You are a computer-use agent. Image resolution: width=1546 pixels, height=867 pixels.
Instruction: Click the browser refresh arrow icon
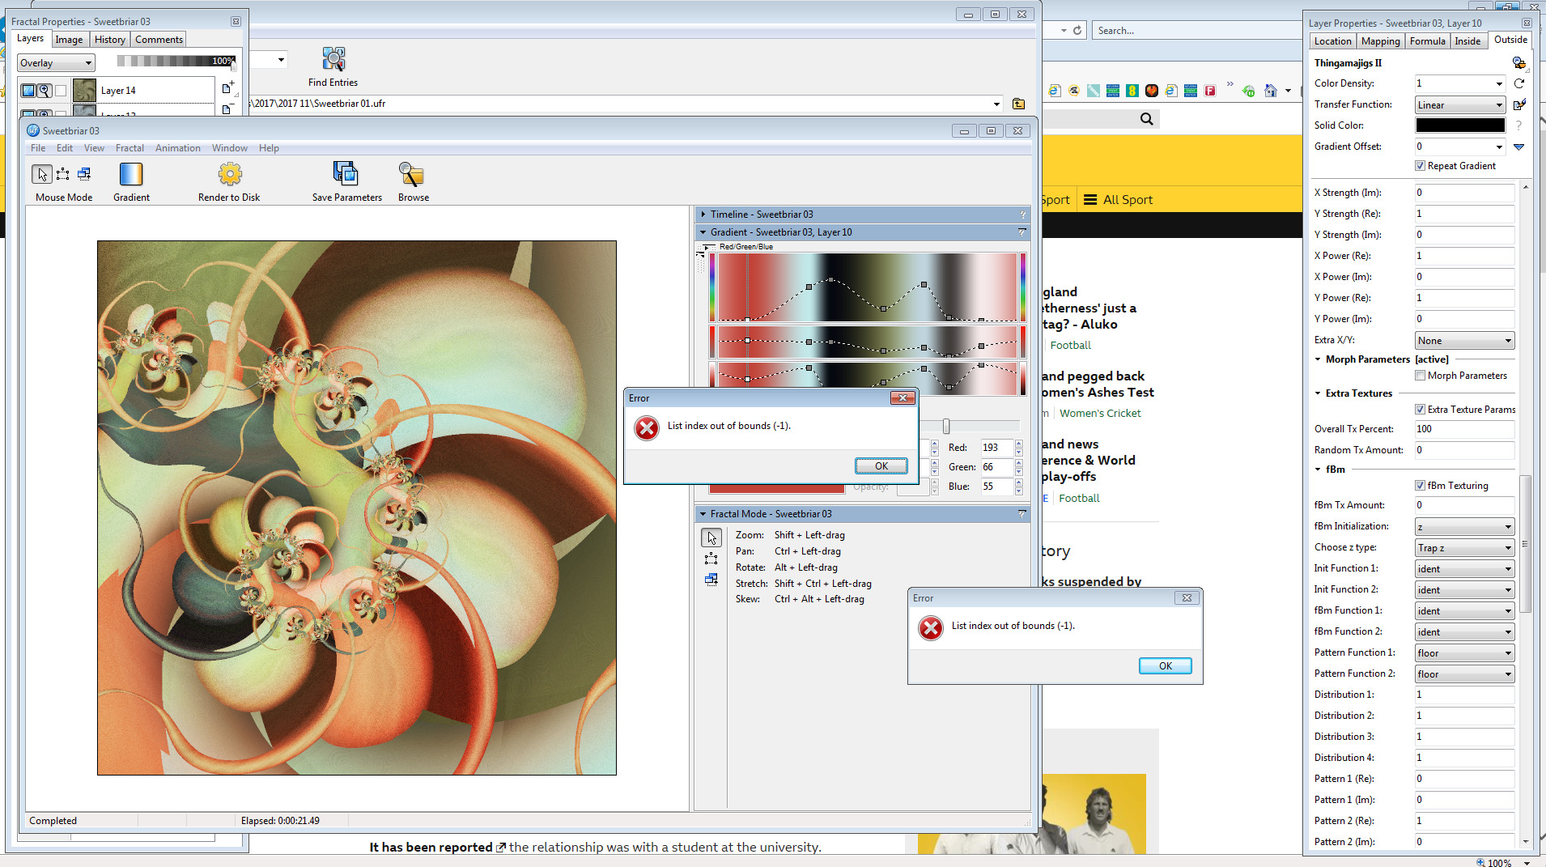click(x=1077, y=31)
